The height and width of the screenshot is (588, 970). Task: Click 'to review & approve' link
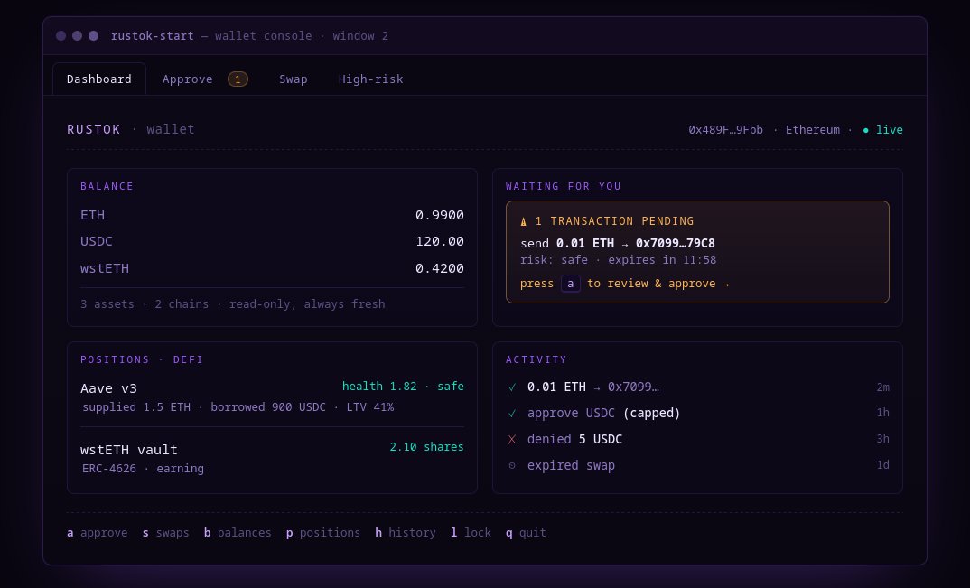click(658, 284)
